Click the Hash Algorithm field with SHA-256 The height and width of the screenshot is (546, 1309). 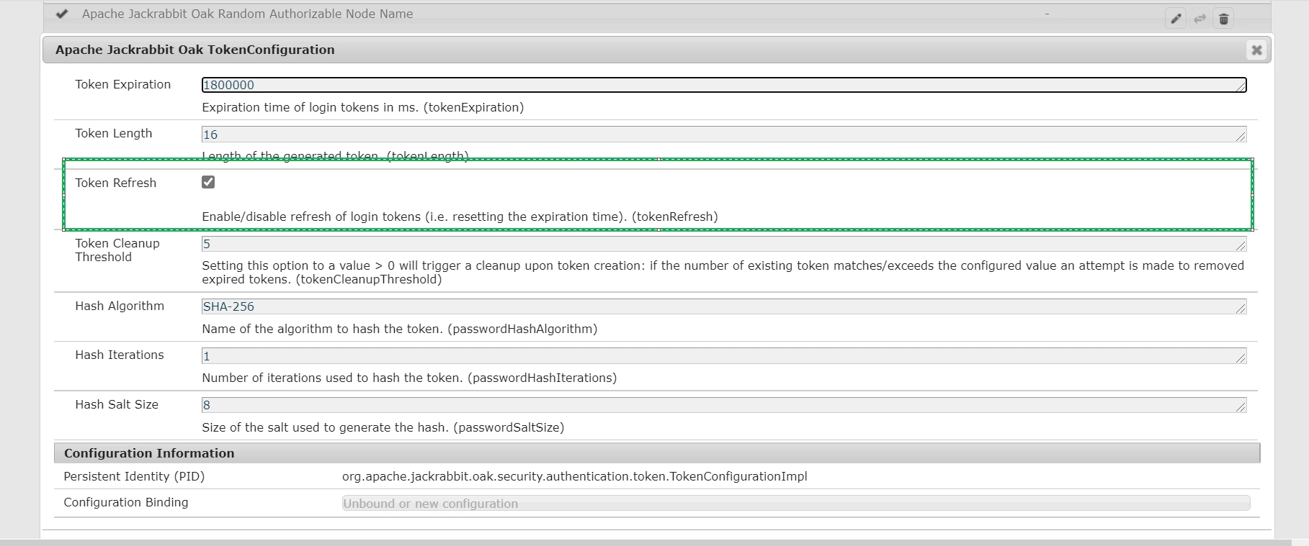pyautogui.click(x=724, y=306)
